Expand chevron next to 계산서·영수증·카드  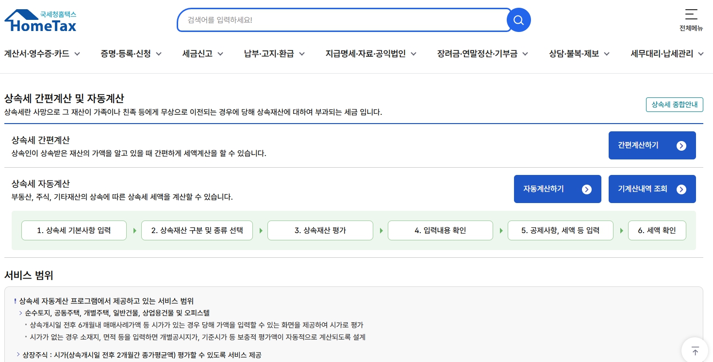tap(77, 54)
